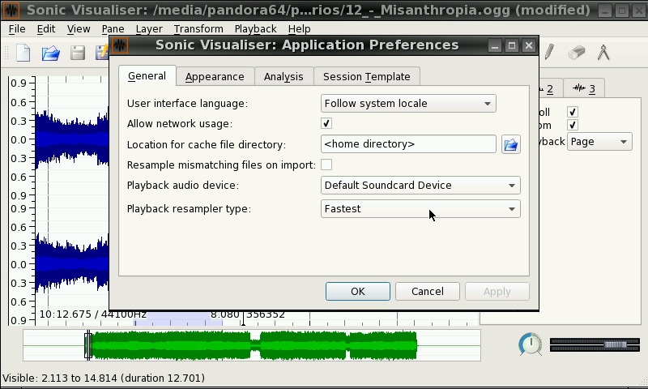Switch to the Appearance tab

tap(215, 76)
